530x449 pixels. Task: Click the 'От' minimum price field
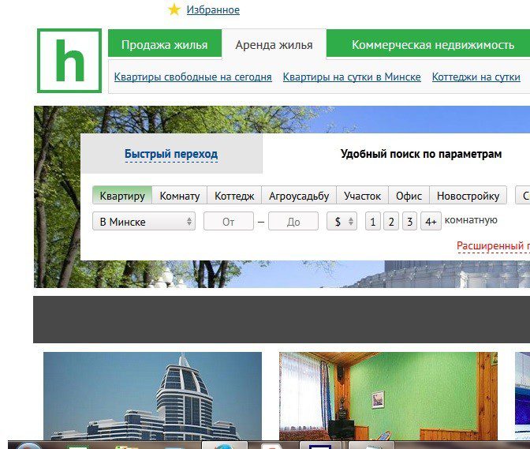[x=229, y=222]
